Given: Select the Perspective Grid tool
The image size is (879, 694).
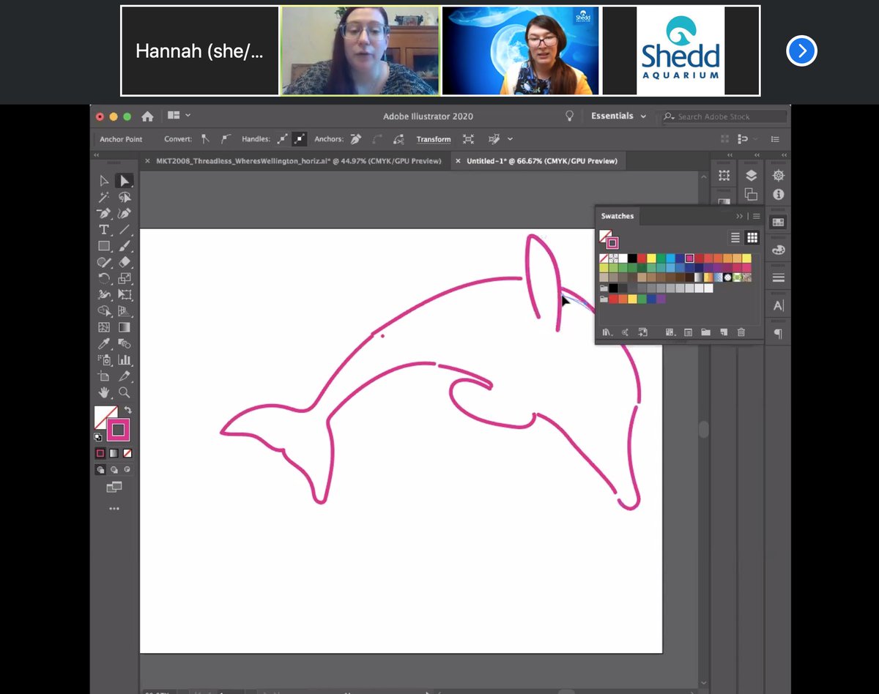Looking at the screenshot, I should point(125,311).
